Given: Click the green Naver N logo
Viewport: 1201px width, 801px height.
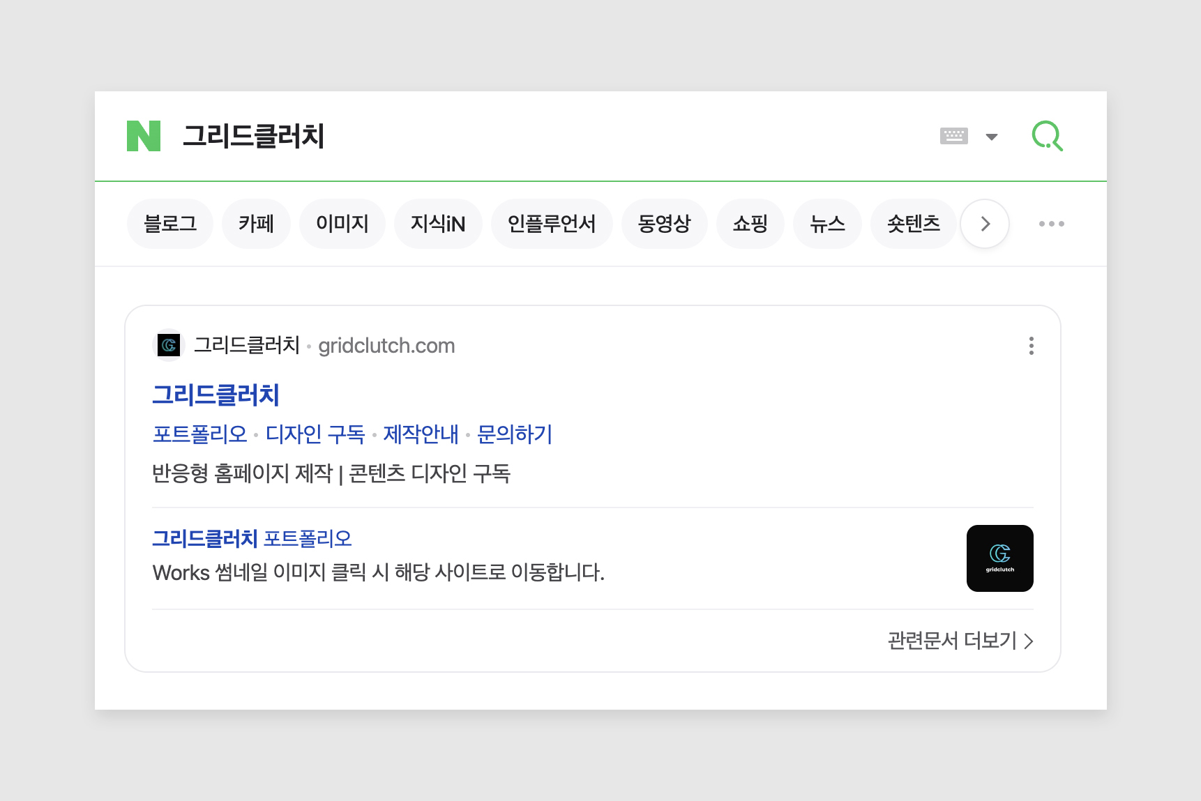Looking at the screenshot, I should click(144, 136).
